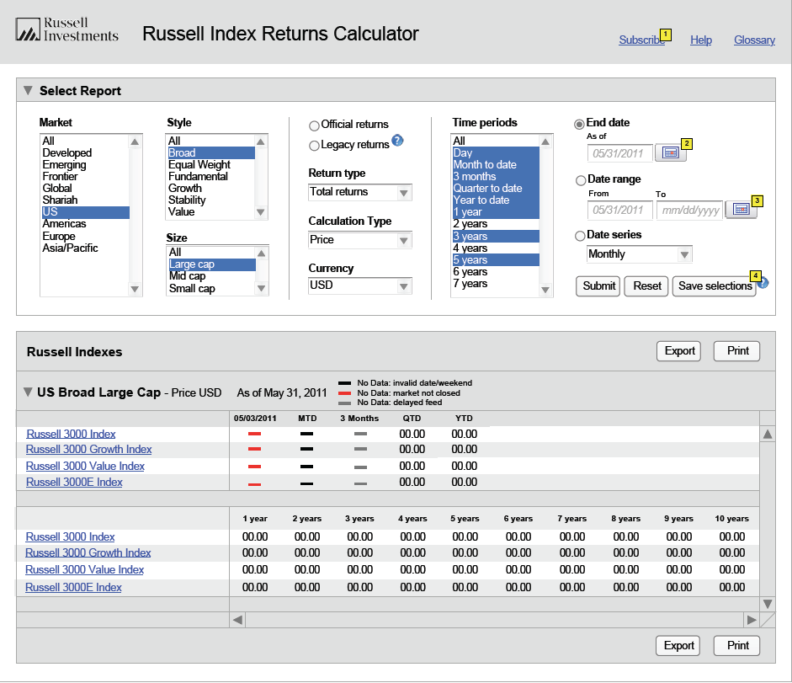Screen dimensions: 792x683
Task: Click the Legacy returns help icon
Action: click(398, 141)
